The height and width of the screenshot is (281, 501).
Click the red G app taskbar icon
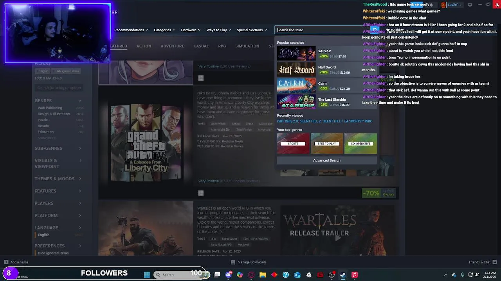pos(320,275)
